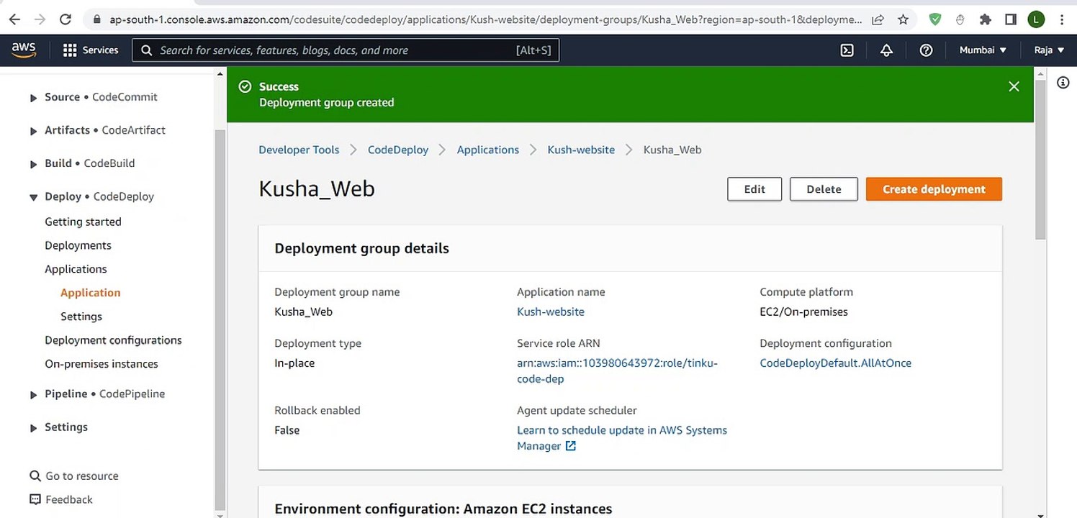This screenshot has height=518, width=1077.
Task: Open the info panel icon
Action: pyautogui.click(x=1063, y=83)
